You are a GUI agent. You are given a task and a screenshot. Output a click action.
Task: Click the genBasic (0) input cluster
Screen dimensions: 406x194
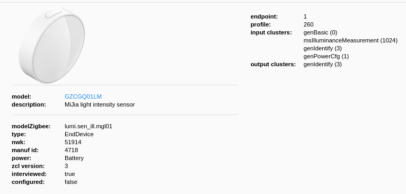[x=320, y=33]
